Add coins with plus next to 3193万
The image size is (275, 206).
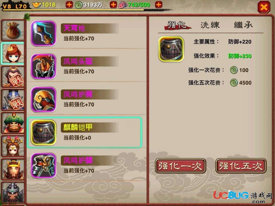[x=113, y=5]
